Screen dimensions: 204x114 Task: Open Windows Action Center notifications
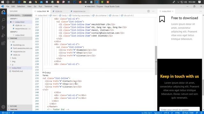[200, 2]
